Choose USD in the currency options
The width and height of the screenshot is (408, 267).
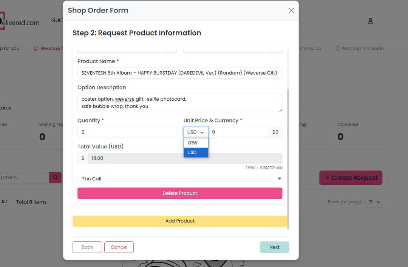click(196, 152)
